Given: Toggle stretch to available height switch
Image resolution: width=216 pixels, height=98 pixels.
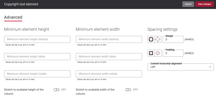Looking at the screenshot, I should (56, 90).
